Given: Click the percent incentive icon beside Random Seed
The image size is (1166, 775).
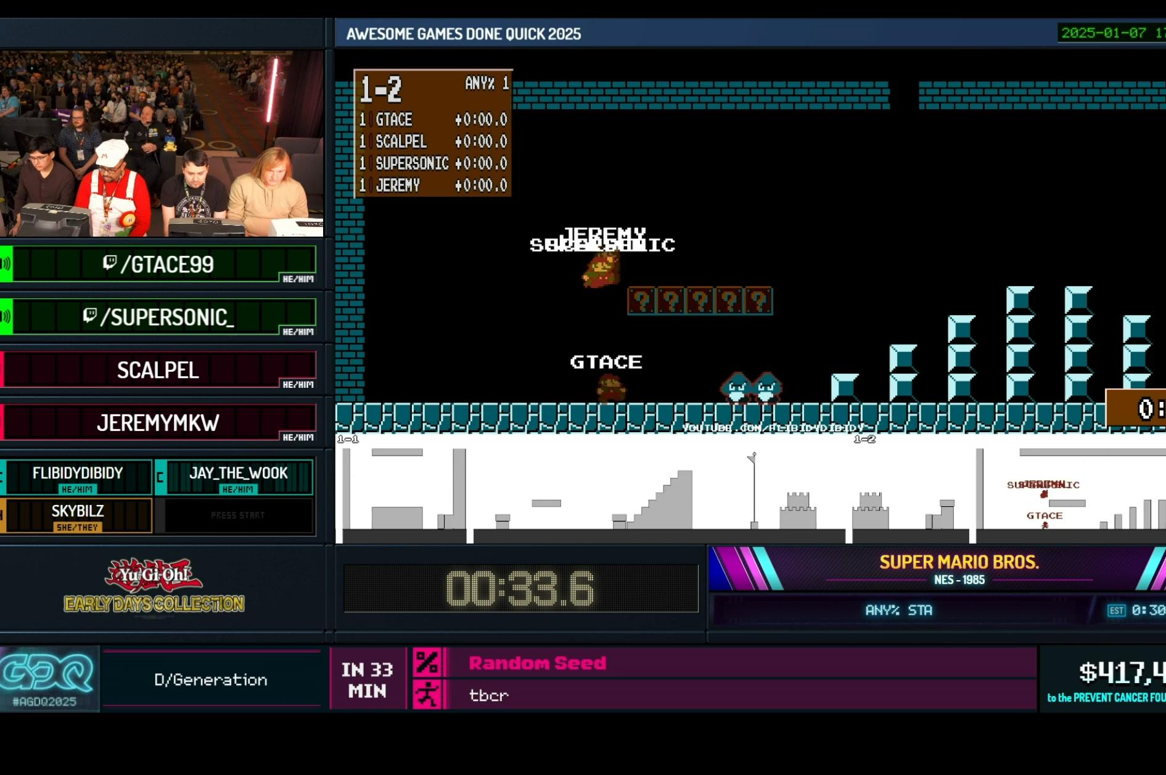Looking at the screenshot, I should click(427, 662).
